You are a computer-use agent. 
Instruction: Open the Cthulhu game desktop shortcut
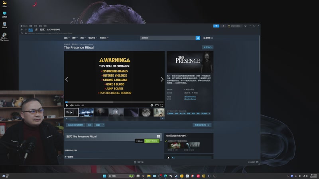[x=4, y=37]
